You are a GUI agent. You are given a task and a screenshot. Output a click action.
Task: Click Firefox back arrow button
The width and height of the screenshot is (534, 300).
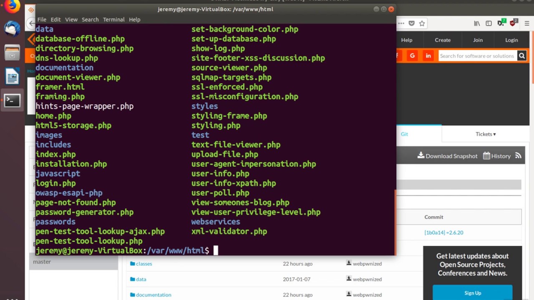pos(31,23)
